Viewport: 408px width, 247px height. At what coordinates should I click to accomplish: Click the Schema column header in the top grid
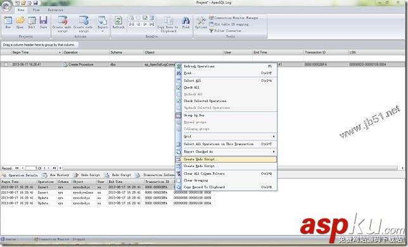click(x=126, y=53)
